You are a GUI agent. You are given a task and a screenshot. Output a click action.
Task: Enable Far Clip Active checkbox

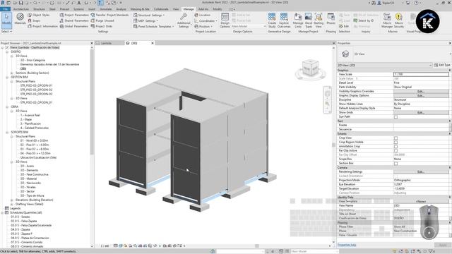coord(395,150)
